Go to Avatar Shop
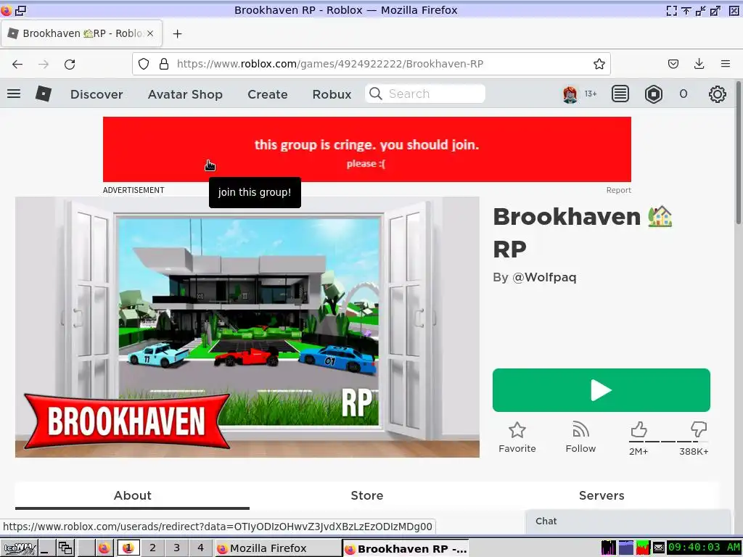743x557 pixels. 185,94
